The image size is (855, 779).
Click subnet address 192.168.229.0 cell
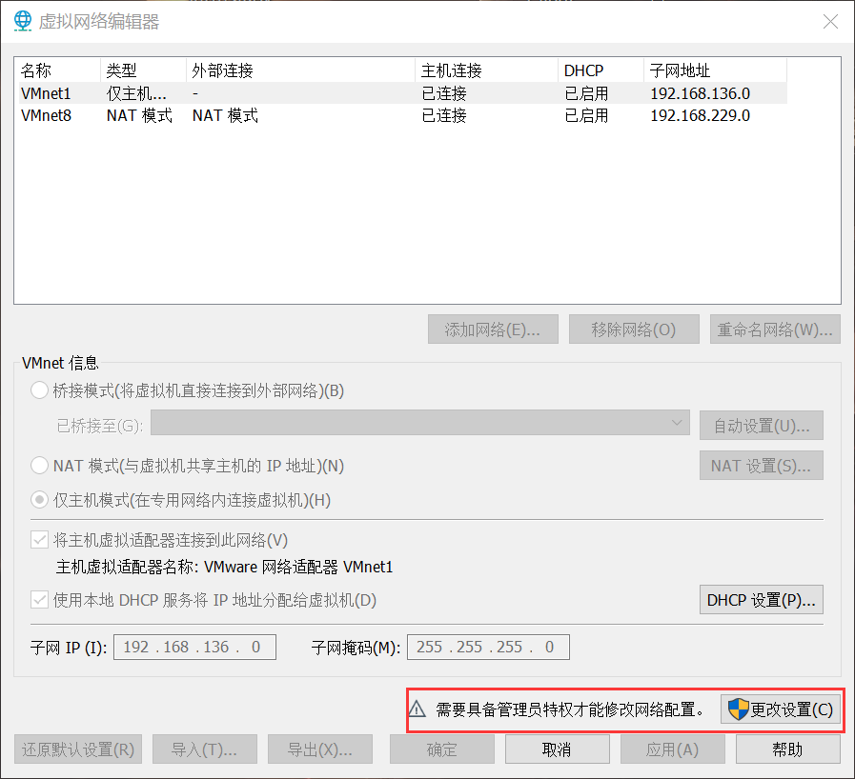[x=701, y=115]
